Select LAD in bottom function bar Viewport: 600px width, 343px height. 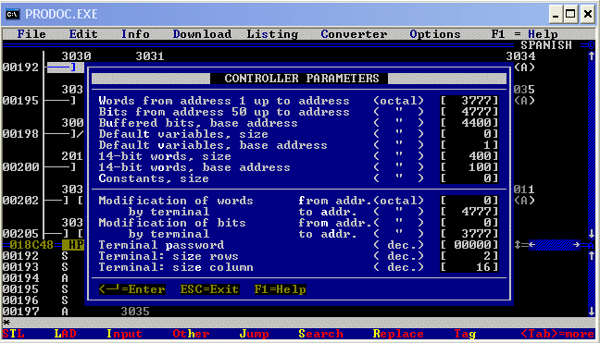[x=65, y=334]
